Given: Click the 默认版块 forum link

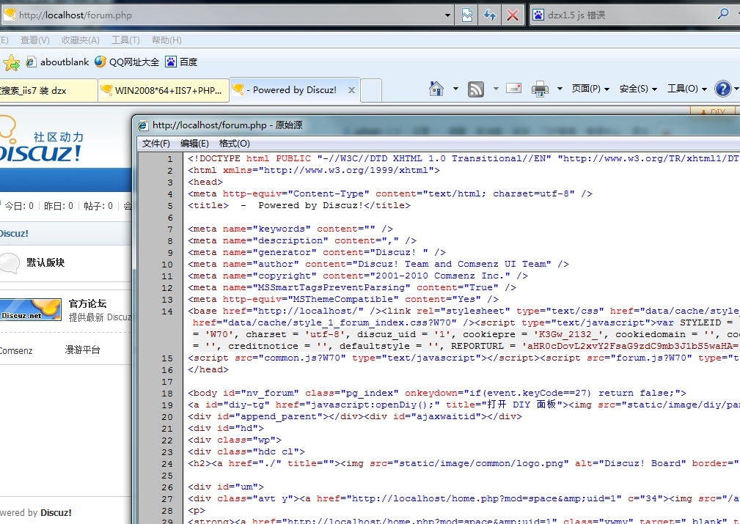Looking at the screenshot, I should pyautogui.click(x=45, y=262).
